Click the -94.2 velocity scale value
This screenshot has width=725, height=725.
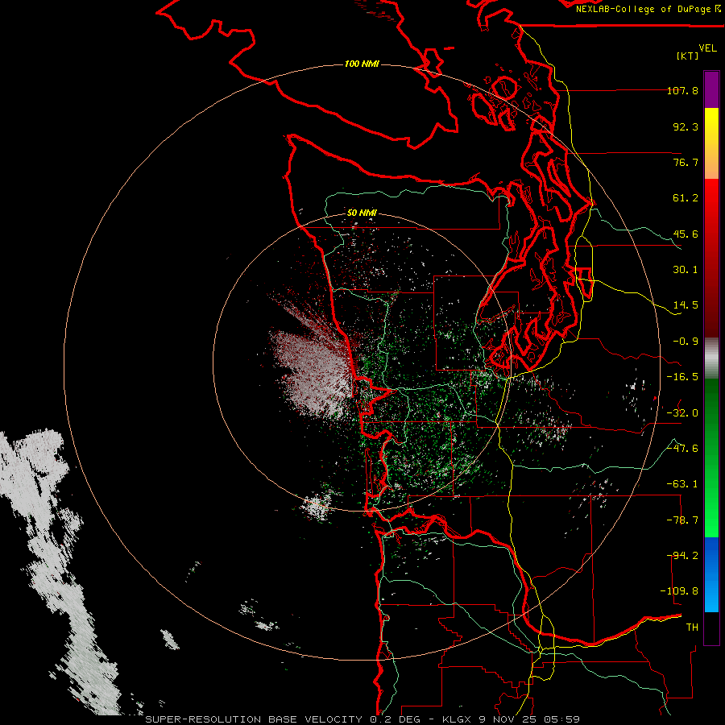point(682,556)
